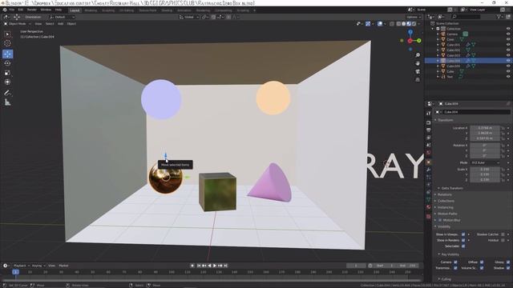The width and height of the screenshot is (513, 288).
Task: Toggle Shadow ray visibility checkbox
Action: (508, 268)
